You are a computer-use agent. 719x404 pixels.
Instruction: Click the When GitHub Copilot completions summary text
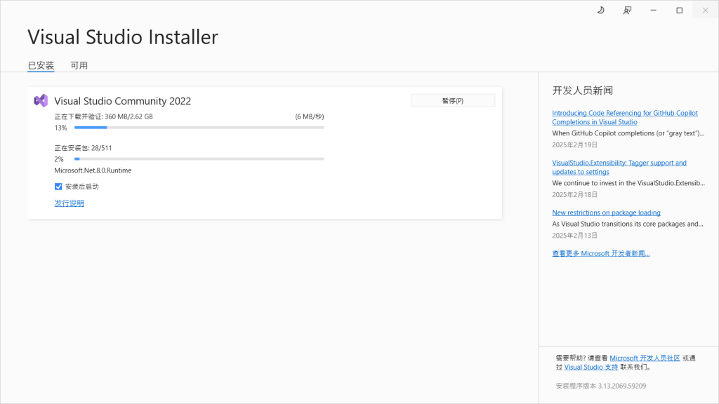[x=628, y=133]
